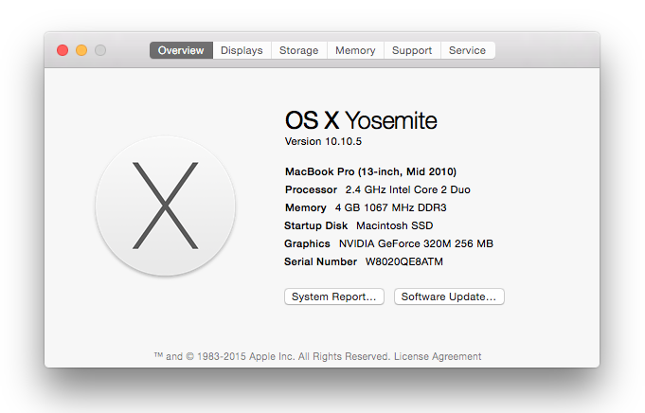This screenshot has width=645, height=413.
Task: Click the System Report... button
Action: click(x=334, y=296)
